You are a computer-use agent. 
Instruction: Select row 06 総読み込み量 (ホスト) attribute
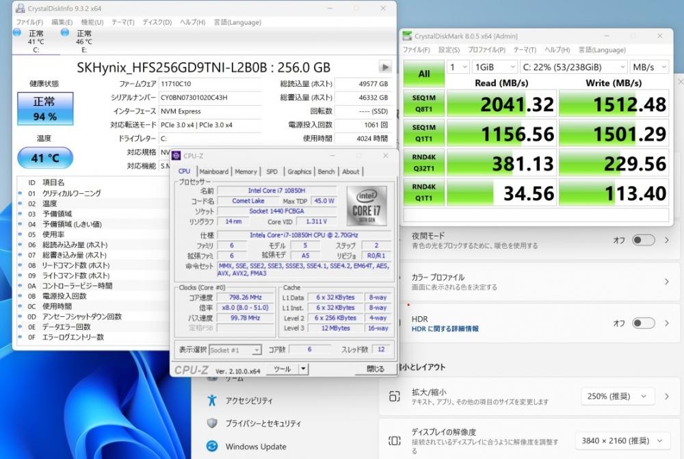(92, 245)
